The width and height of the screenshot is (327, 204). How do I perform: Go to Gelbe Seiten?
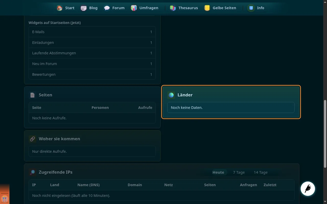click(220, 8)
